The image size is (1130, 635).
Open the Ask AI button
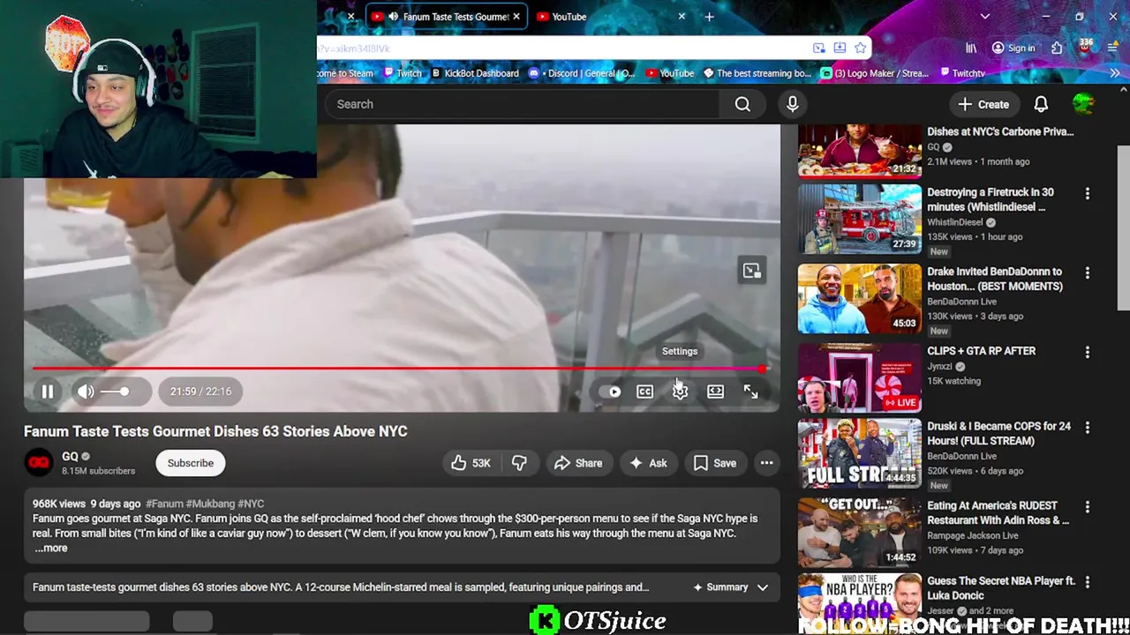pos(648,463)
